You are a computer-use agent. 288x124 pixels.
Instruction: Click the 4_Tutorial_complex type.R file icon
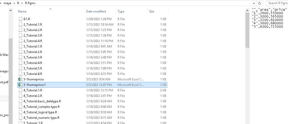(x=20, y=107)
